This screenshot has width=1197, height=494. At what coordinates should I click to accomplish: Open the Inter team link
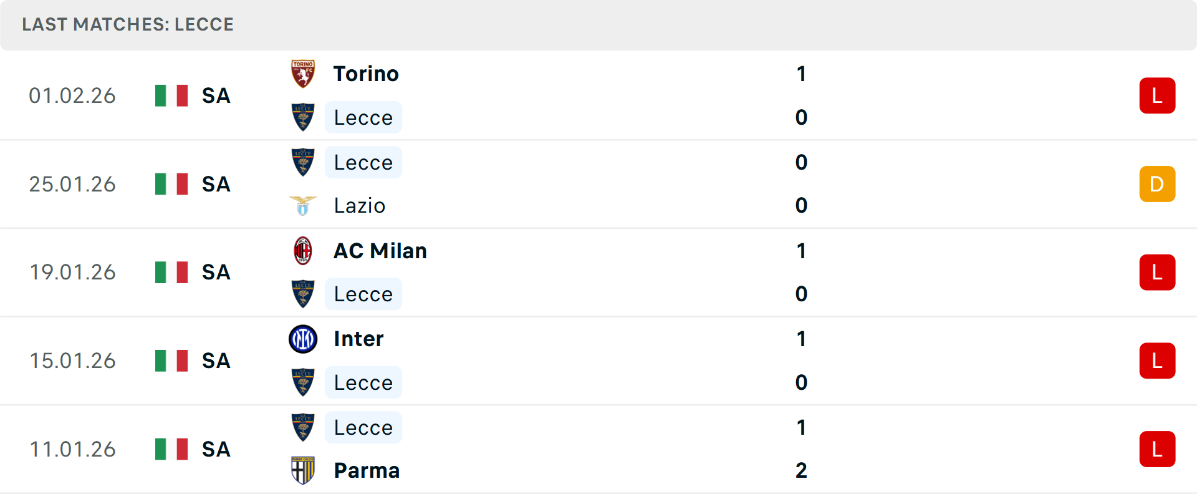point(358,339)
